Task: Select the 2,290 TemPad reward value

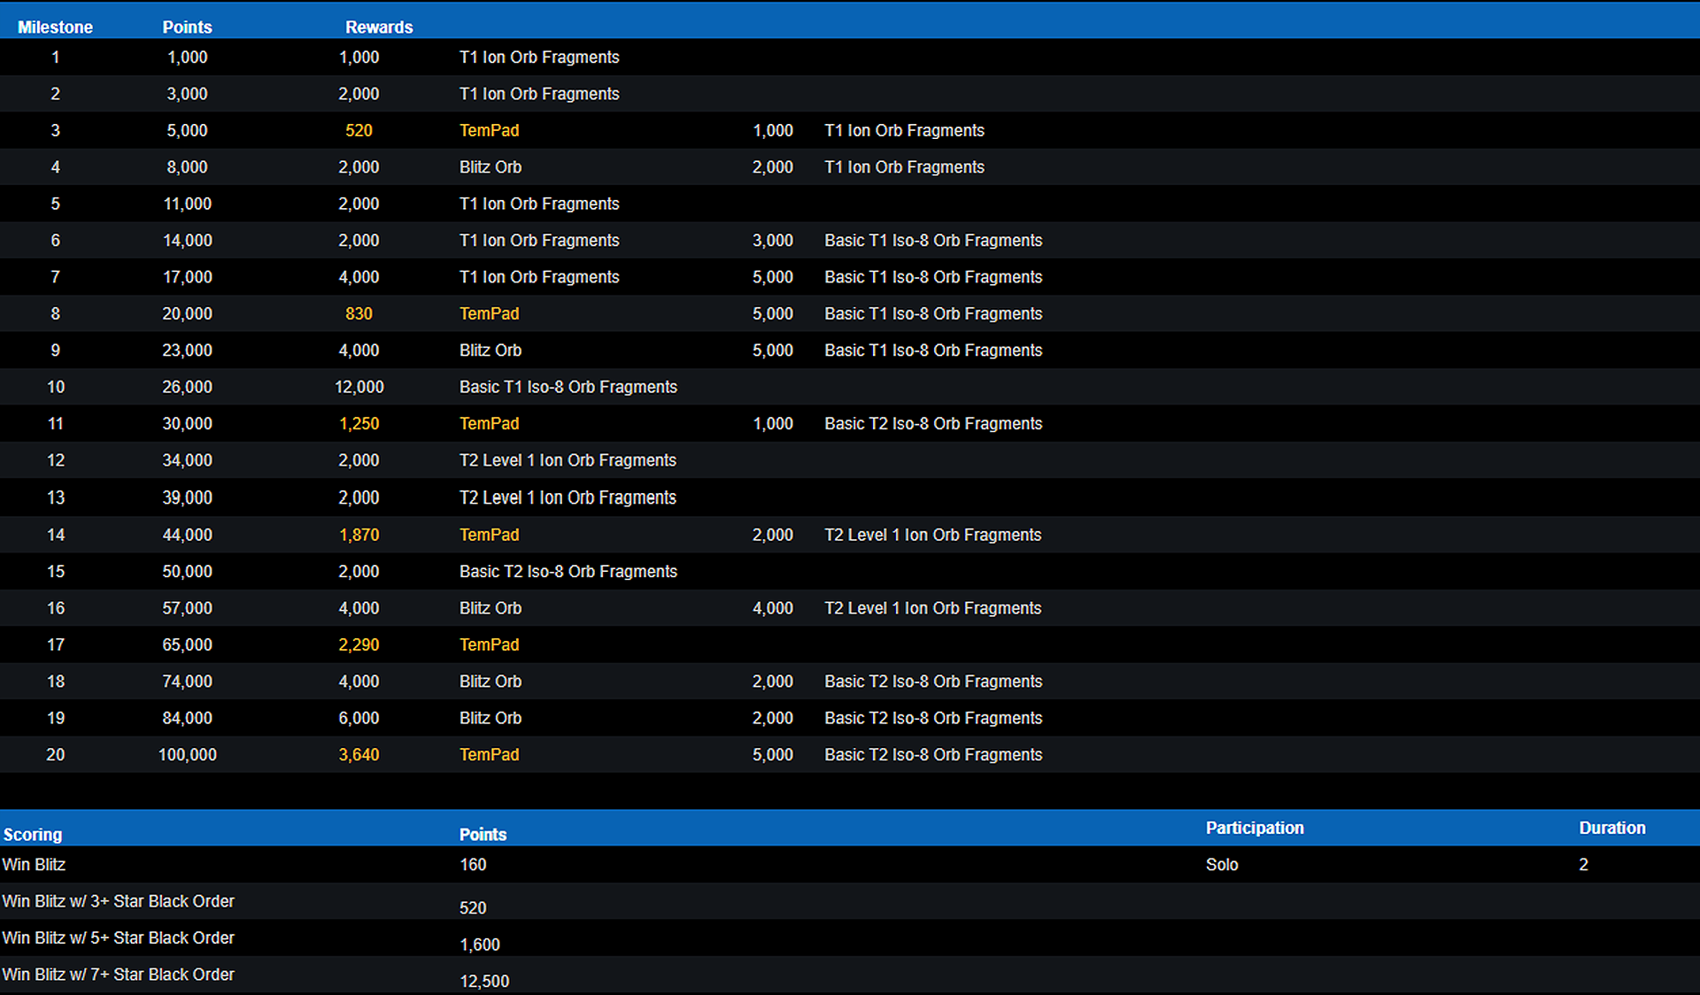Action: click(x=359, y=644)
